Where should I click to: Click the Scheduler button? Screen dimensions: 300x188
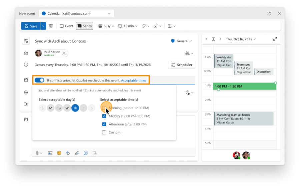pyautogui.click(x=182, y=65)
